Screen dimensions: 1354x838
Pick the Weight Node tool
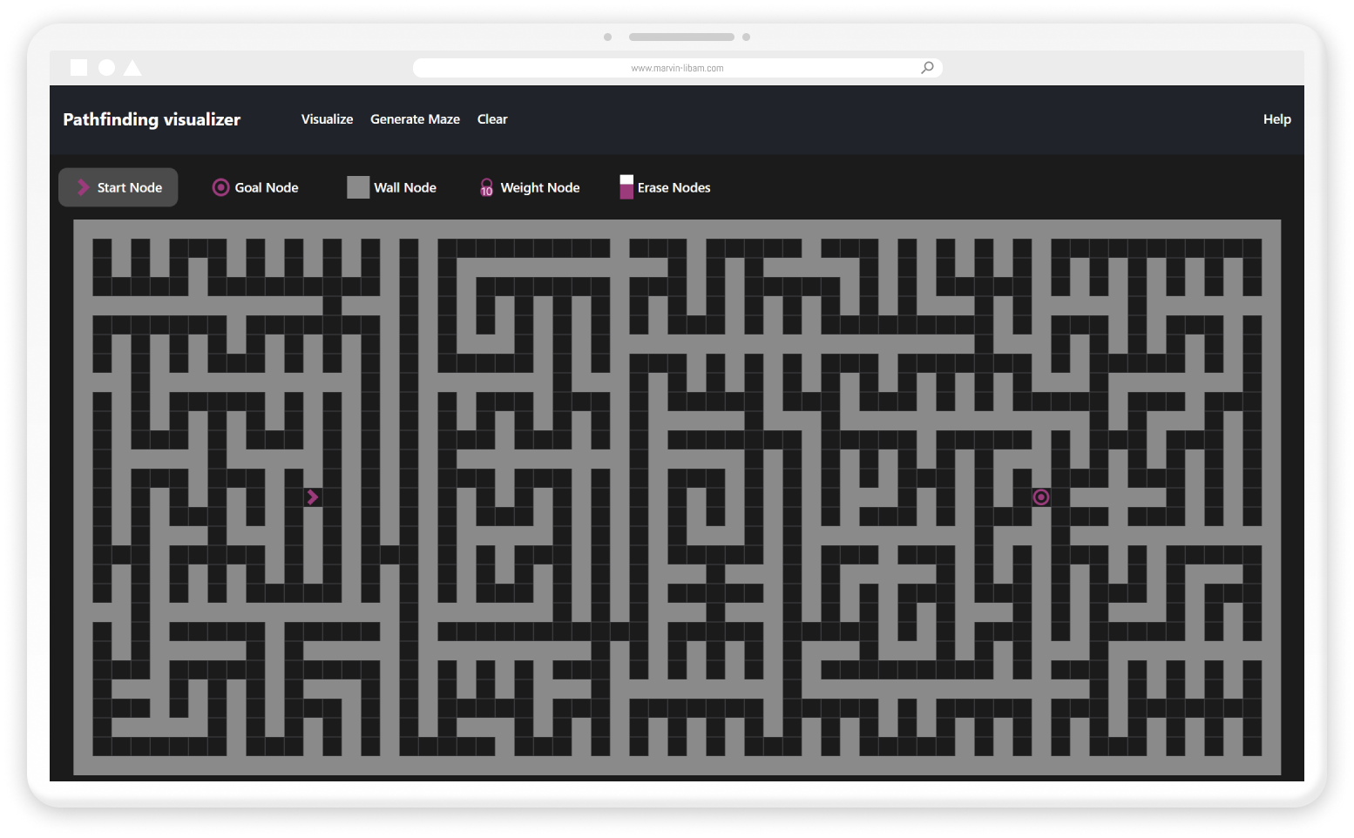530,187
